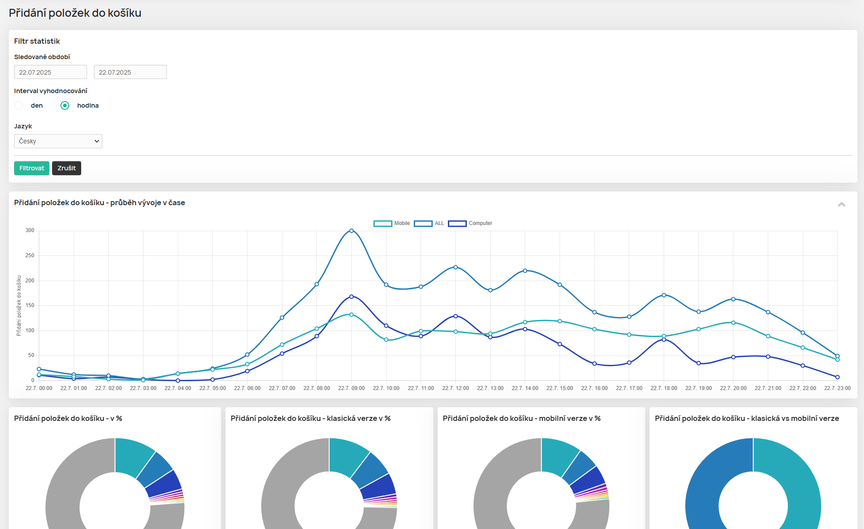The height and width of the screenshot is (529, 864).
Task: Open the Jazyk language dropdown
Action: 58,141
